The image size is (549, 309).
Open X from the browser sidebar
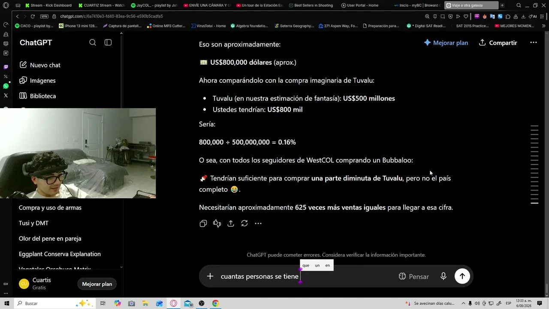tap(6, 95)
